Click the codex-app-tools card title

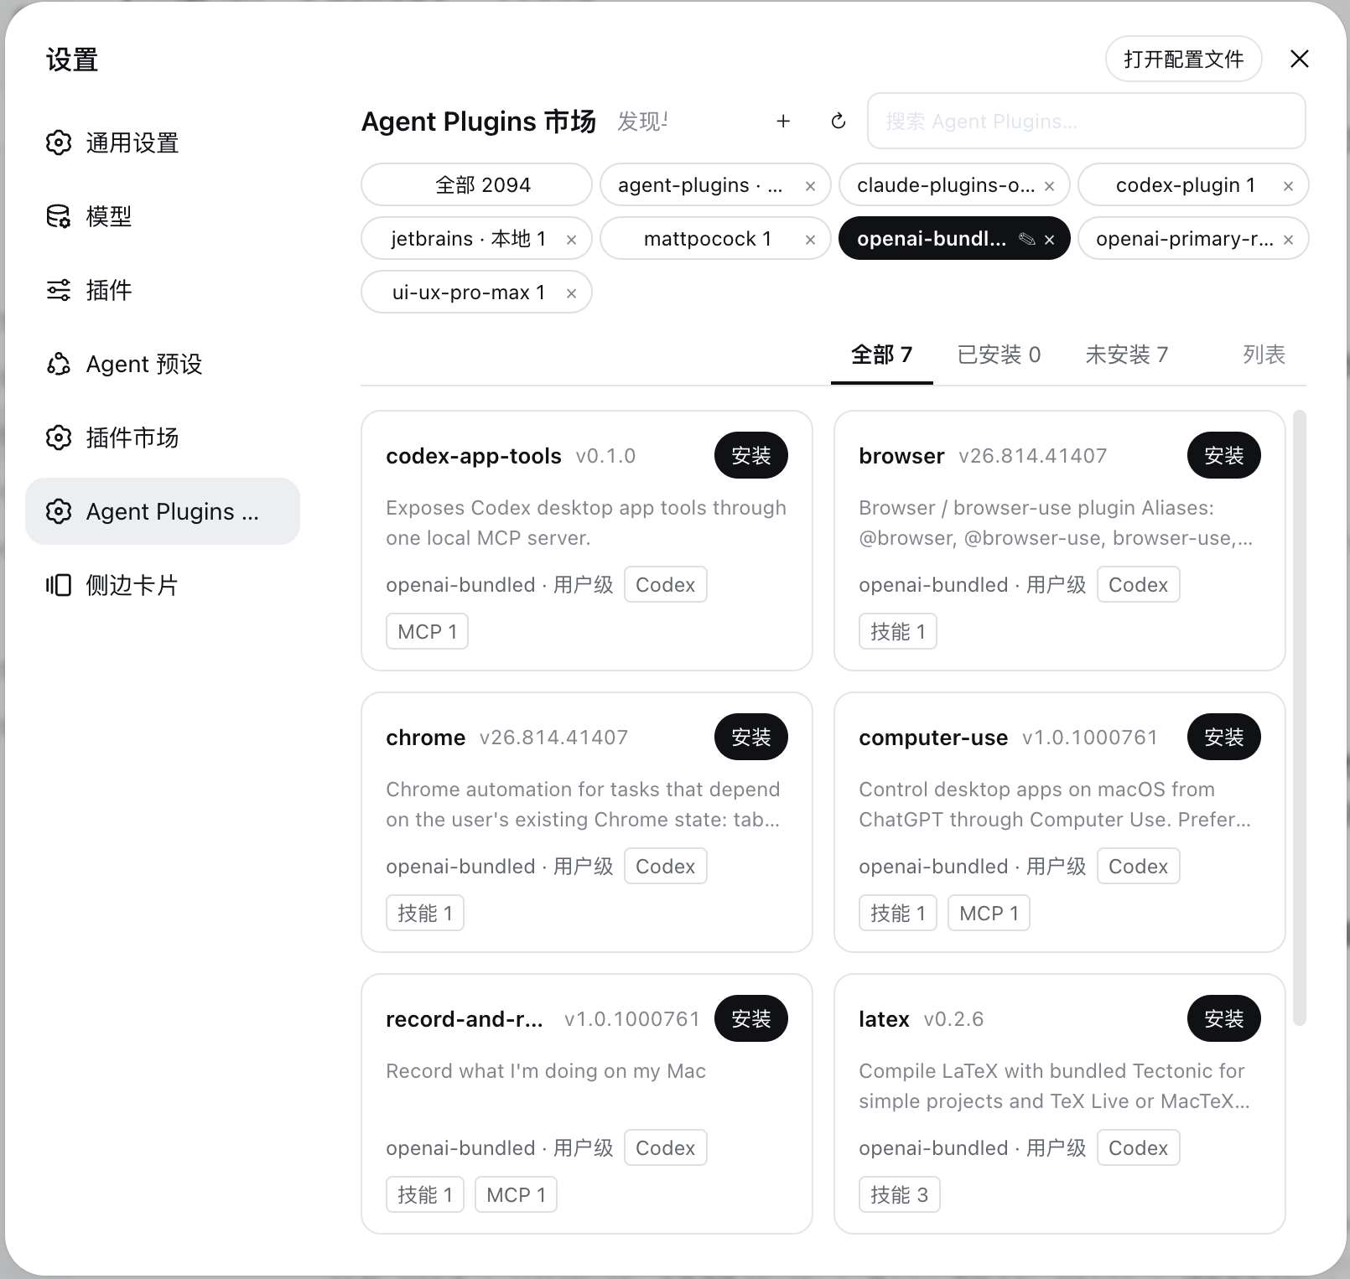click(x=474, y=456)
